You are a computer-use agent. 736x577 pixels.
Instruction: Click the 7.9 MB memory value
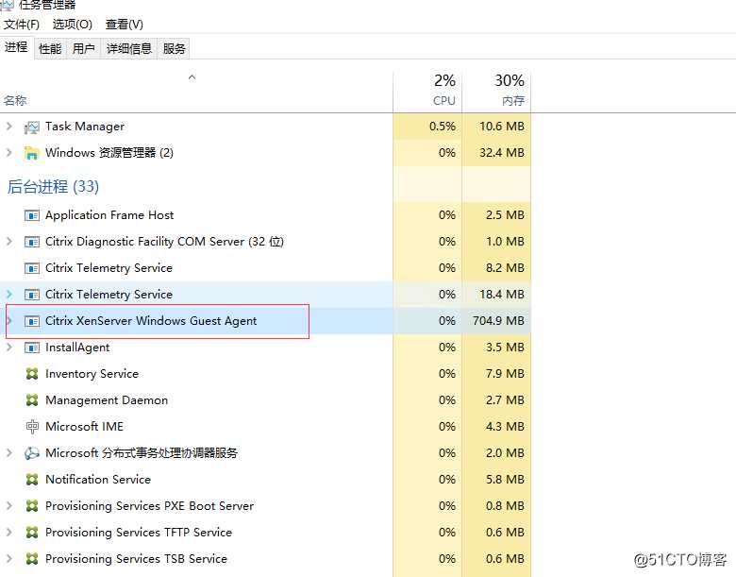[505, 374]
